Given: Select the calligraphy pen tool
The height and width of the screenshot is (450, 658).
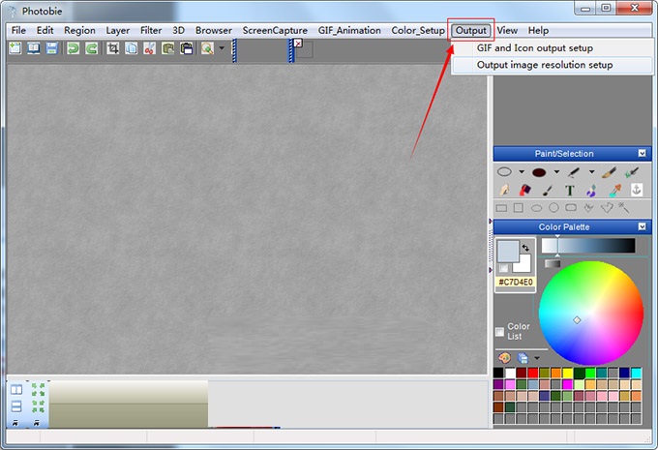Looking at the screenshot, I should (x=574, y=172).
